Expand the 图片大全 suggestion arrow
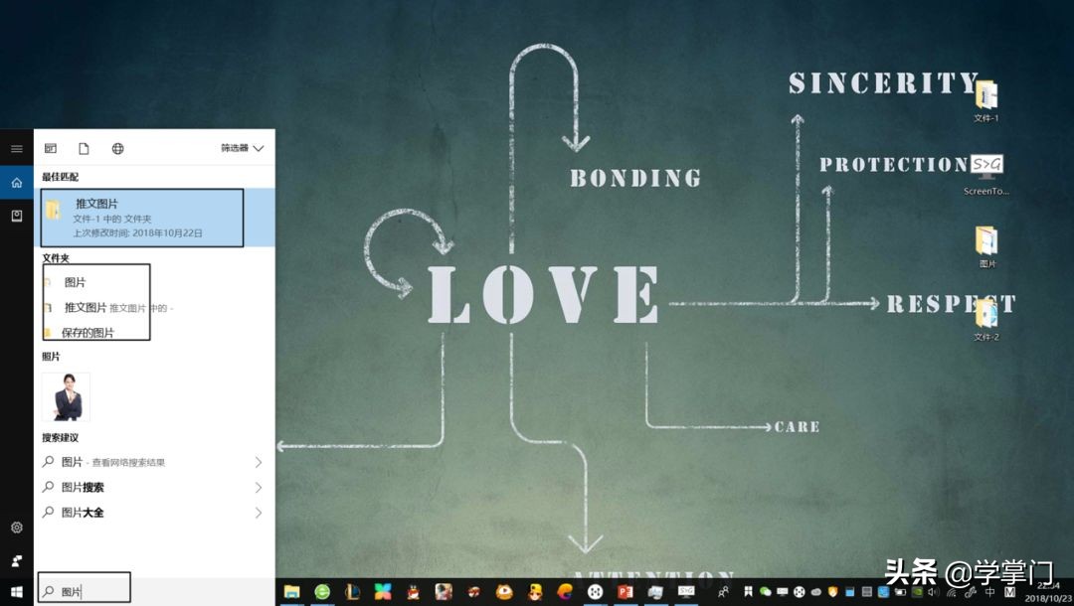 [x=259, y=512]
